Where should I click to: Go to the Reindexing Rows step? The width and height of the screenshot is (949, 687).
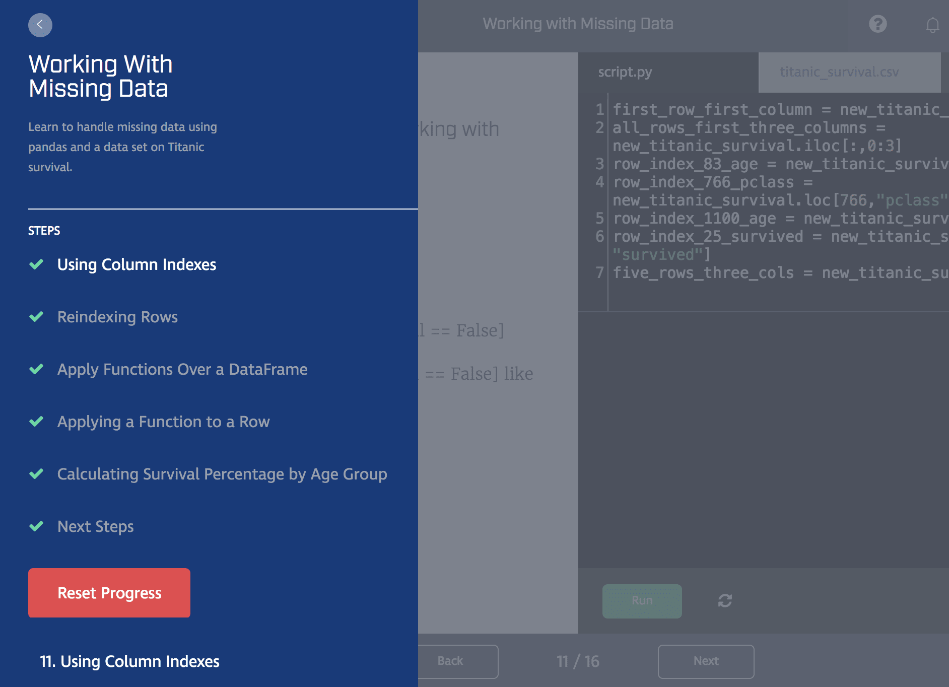pyautogui.click(x=117, y=317)
